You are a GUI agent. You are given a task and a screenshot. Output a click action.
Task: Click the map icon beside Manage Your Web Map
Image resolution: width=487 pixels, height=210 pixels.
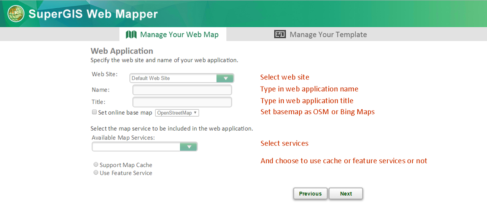click(x=131, y=35)
